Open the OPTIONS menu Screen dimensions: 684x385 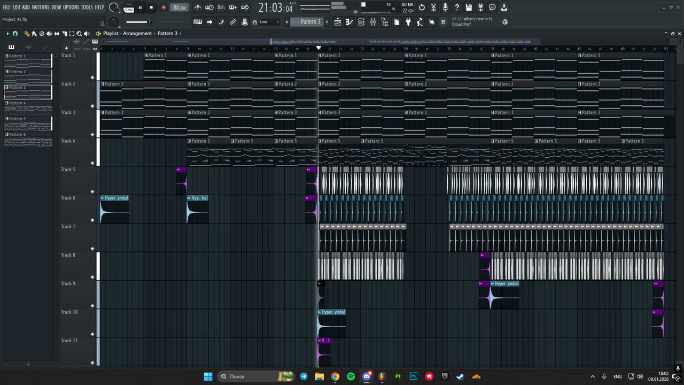pos(71,7)
